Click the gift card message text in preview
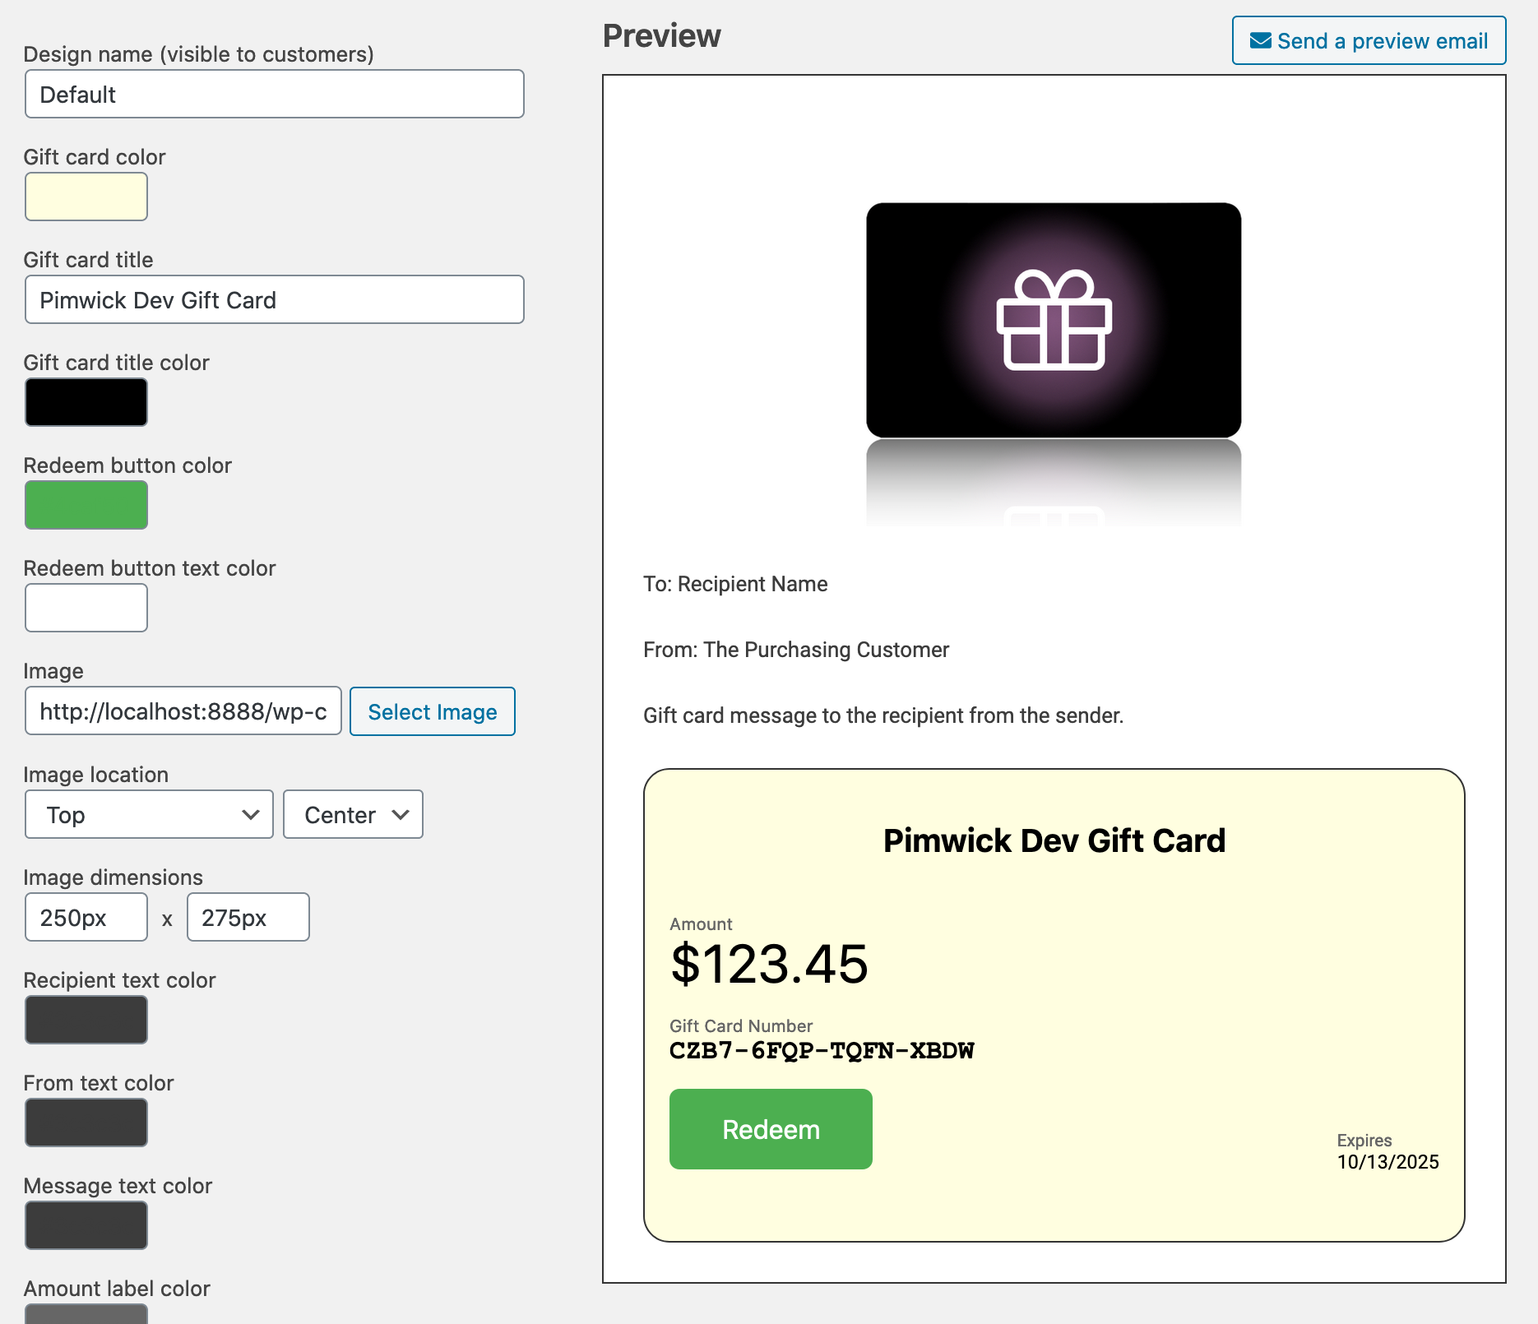The width and height of the screenshot is (1538, 1324). [883, 715]
